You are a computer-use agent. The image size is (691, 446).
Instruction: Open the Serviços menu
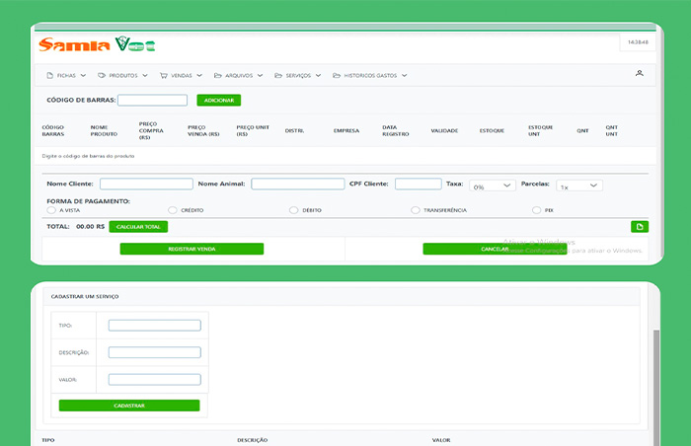tap(297, 75)
